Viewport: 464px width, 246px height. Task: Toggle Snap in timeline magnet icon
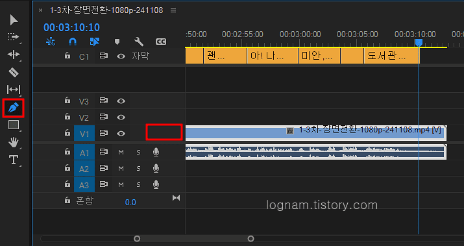[73, 42]
